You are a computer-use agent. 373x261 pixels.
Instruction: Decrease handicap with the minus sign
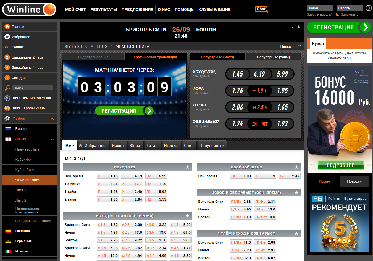tap(254, 91)
